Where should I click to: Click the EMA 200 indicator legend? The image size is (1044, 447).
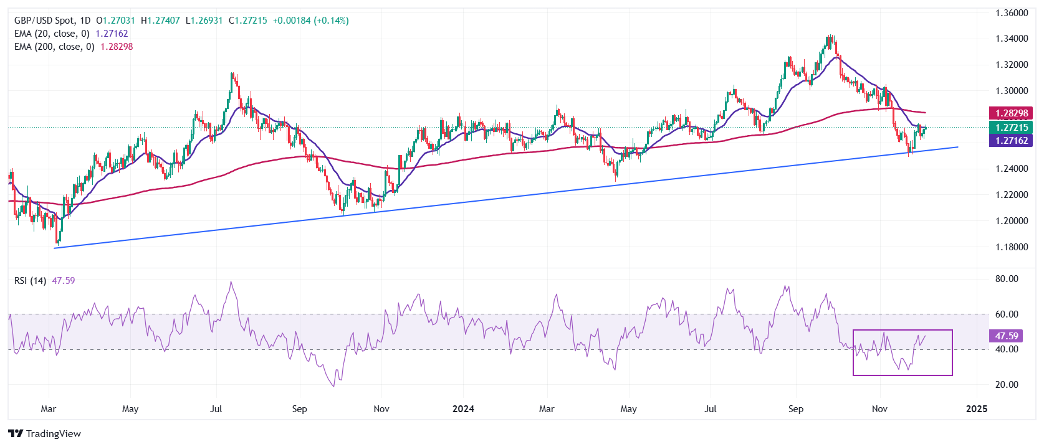54,47
